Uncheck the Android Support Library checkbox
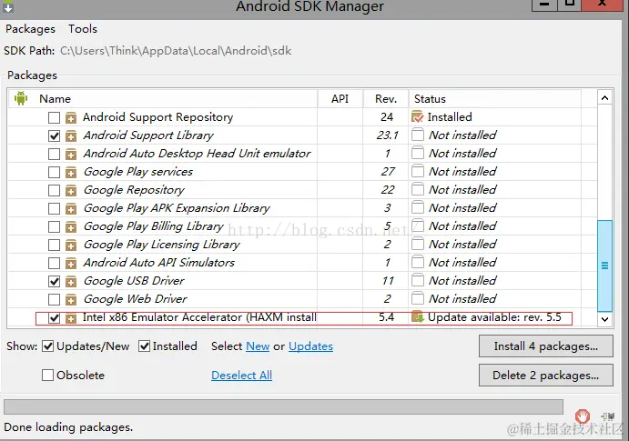Viewport: 629px width, 441px height. pyautogui.click(x=54, y=135)
